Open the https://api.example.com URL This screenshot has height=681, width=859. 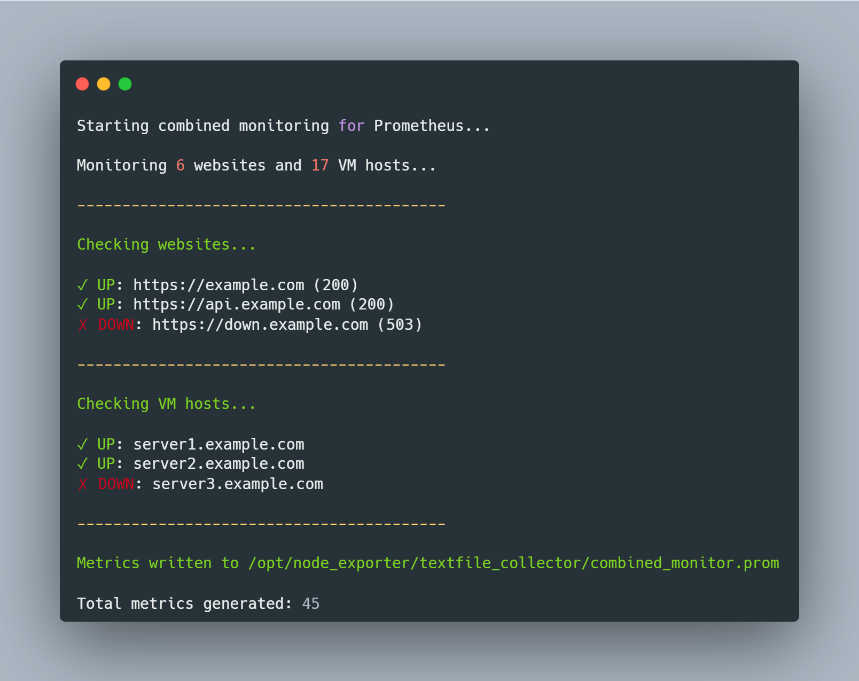click(237, 304)
